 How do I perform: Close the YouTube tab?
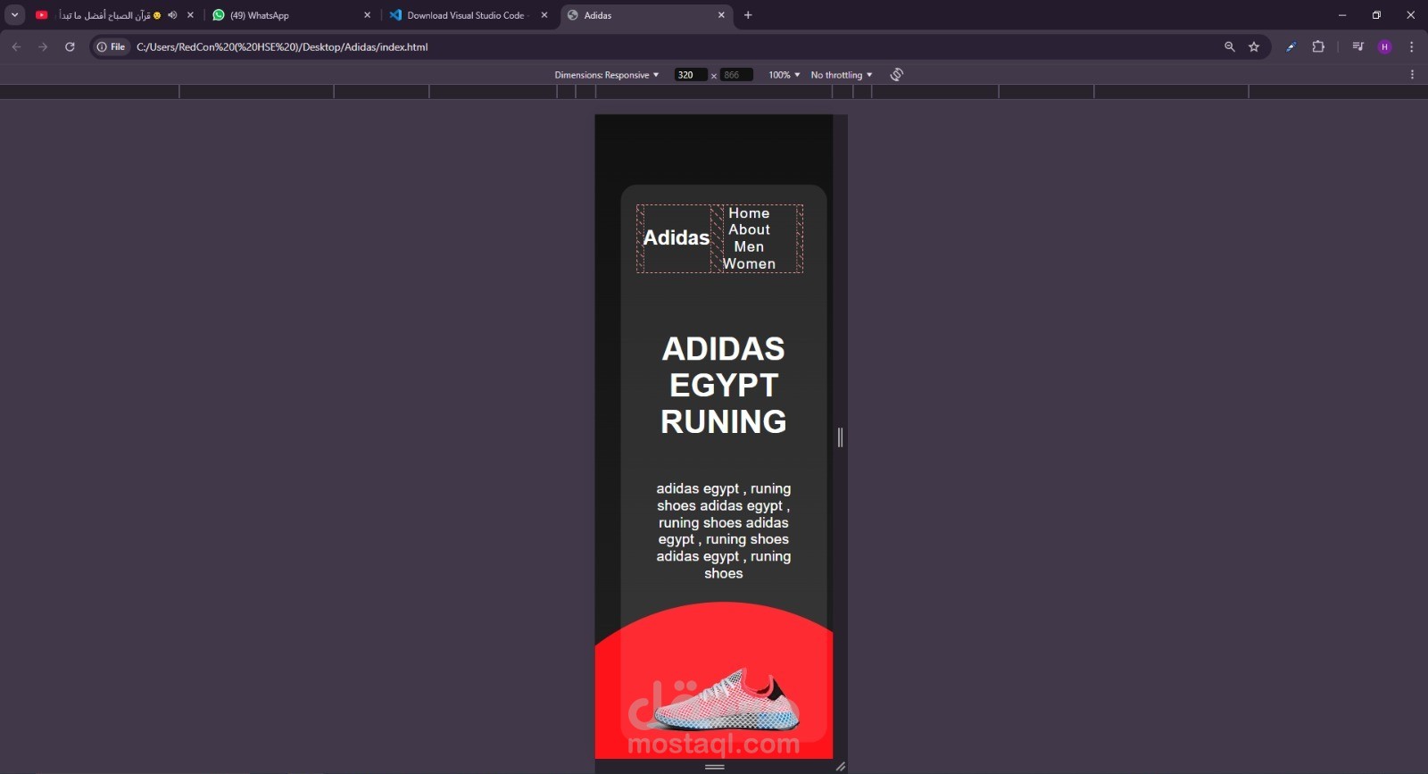190,15
